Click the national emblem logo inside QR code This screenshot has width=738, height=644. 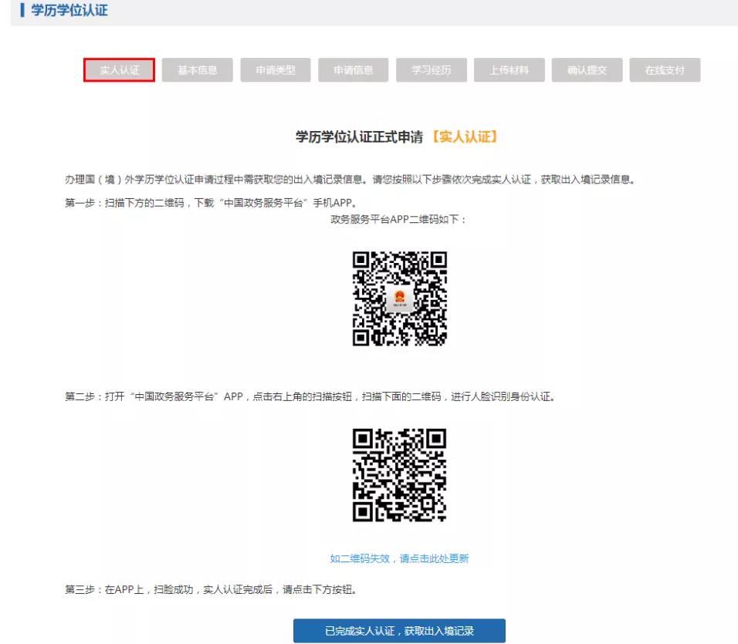click(400, 298)
